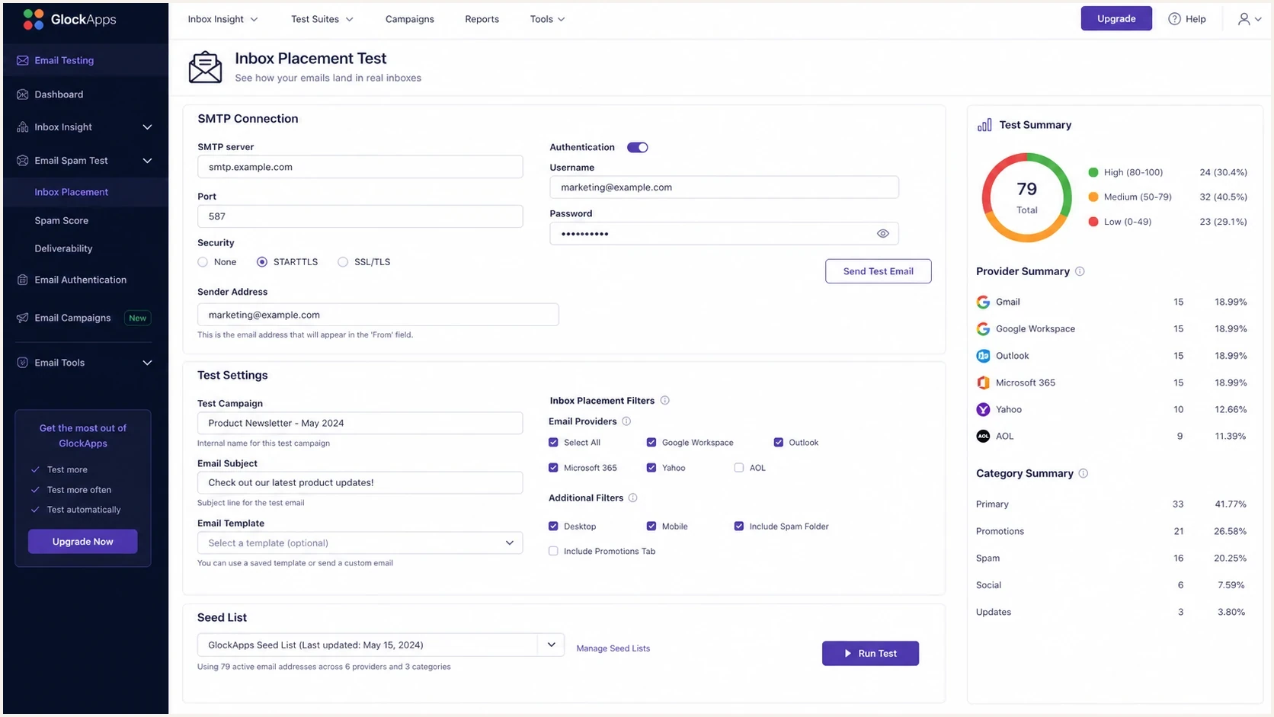The height and width of the screenshot is (717, 1274).
Task: Click the Dashboard sidebar icon
Action: click(x=22, y=94)
